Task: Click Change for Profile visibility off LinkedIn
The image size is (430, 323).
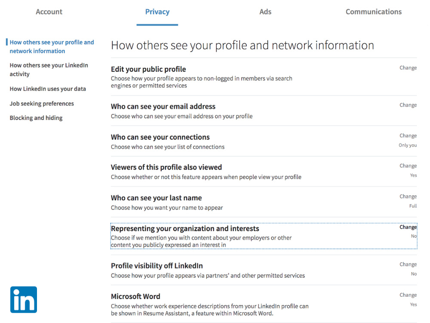Action: (408, 264)
